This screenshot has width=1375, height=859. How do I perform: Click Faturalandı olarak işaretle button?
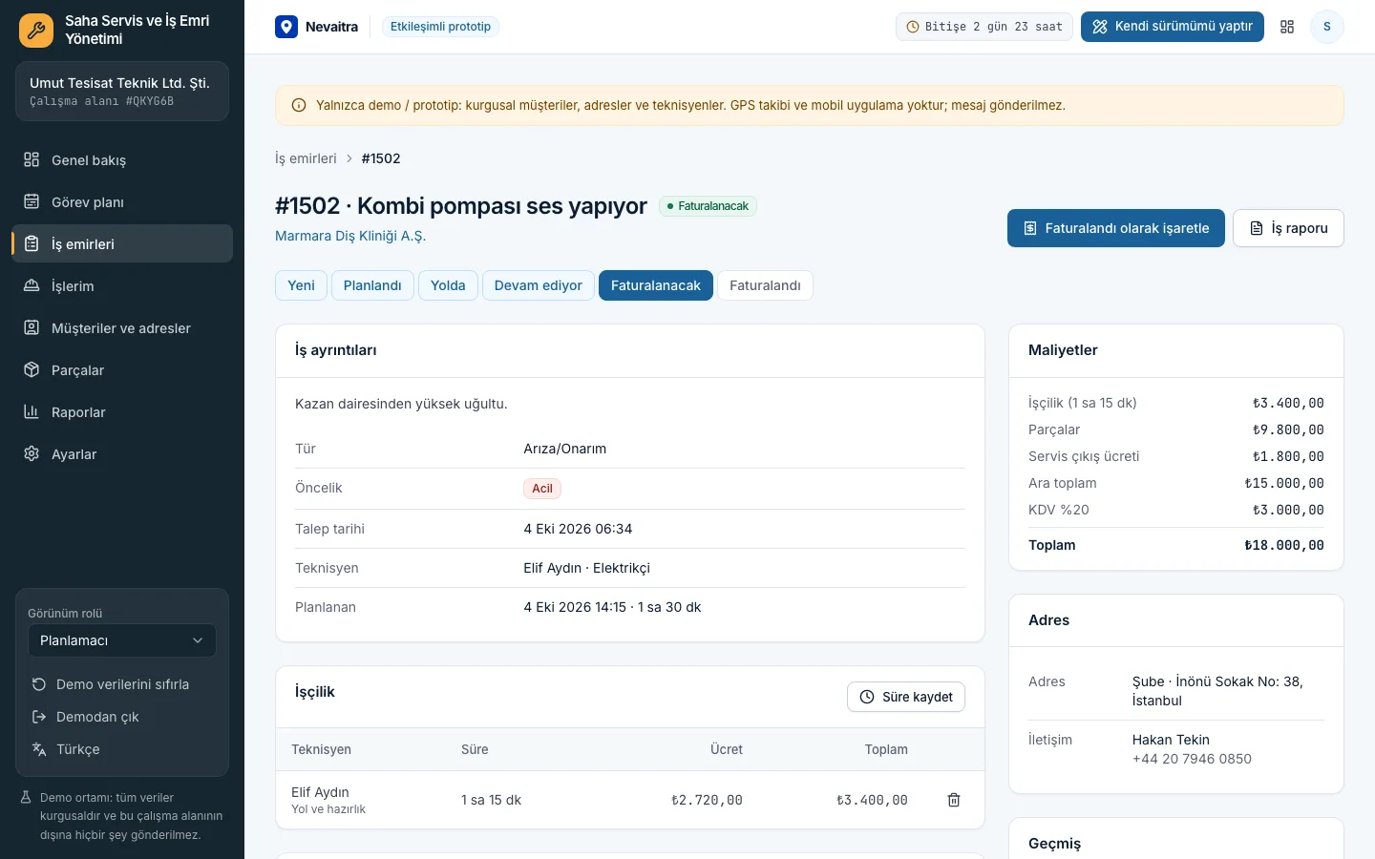click(1116, 228)
